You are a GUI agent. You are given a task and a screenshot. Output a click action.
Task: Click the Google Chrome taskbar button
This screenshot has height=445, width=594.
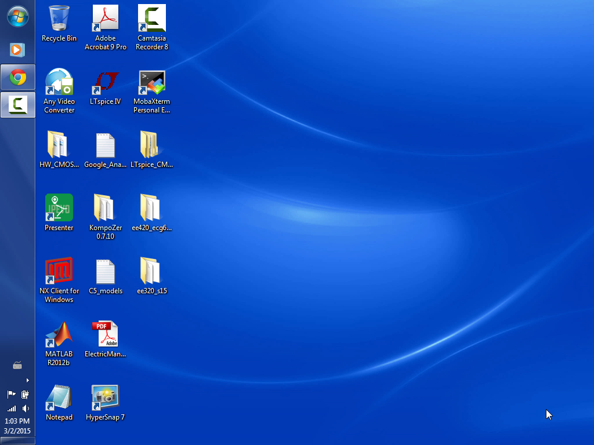pyautogui.click(x=17, y=77)
